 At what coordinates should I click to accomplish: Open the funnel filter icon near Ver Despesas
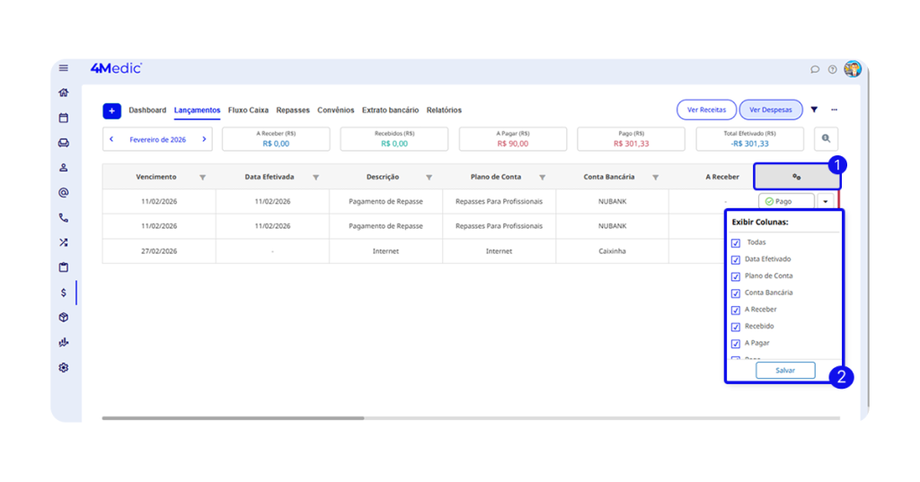click(814, 110)
